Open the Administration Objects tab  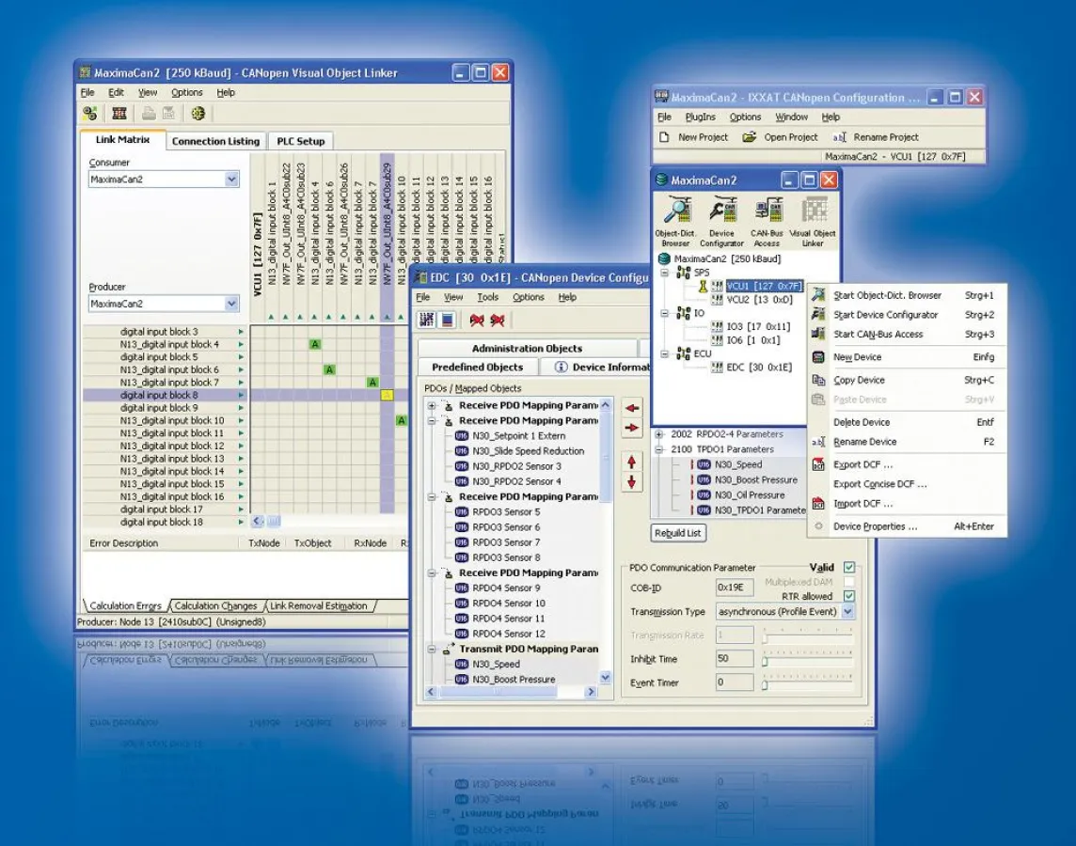527,349
